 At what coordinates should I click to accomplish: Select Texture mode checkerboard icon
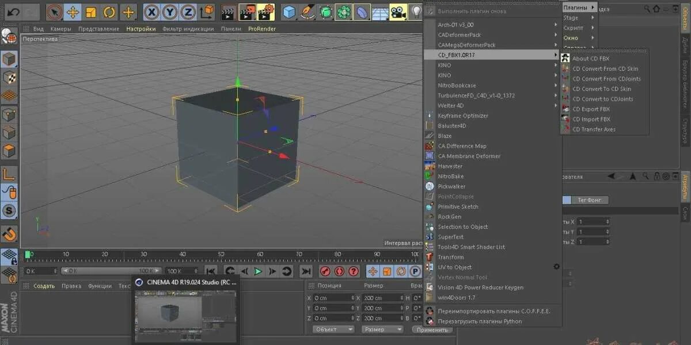(9, 78)
